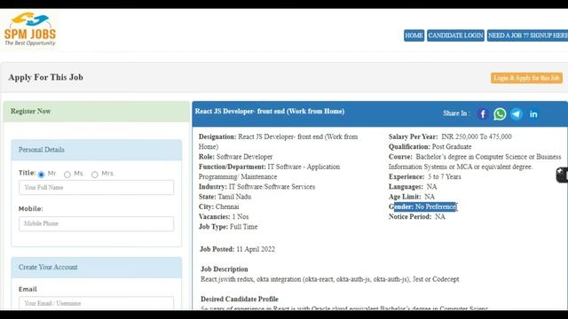Click the React JS Developer job title
This screenshot has height=319, width=568.
[270, 112]
